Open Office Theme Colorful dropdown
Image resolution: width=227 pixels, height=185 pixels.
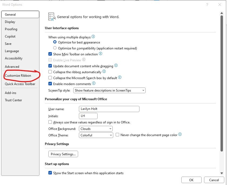coord(96,135)
